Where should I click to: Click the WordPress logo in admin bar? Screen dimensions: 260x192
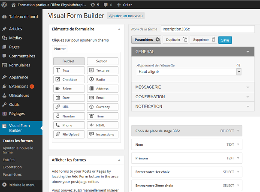pyautogui.click(x=5, y=4)
